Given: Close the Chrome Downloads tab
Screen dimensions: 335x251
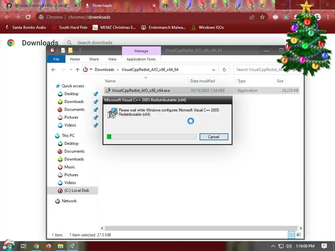Looking at the screenshot, I should [x=154, y=6].
